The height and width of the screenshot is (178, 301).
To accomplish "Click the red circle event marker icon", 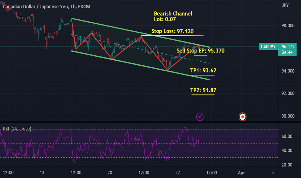I will point(243,117).
